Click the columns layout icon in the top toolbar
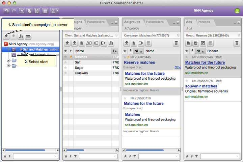 tap(45, 11)
